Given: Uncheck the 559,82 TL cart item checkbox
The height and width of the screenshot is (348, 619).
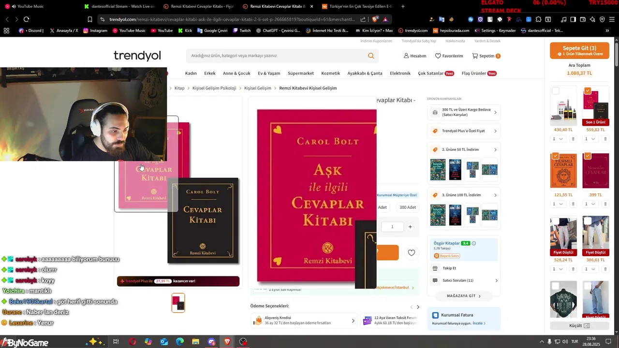Looking at the screenshot, I should [x=588, y=91].
